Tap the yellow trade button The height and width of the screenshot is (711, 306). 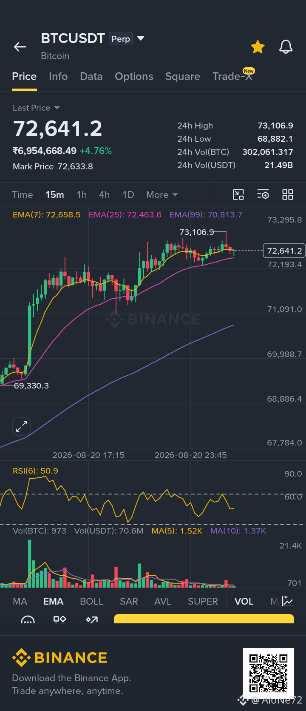(204, 619)
